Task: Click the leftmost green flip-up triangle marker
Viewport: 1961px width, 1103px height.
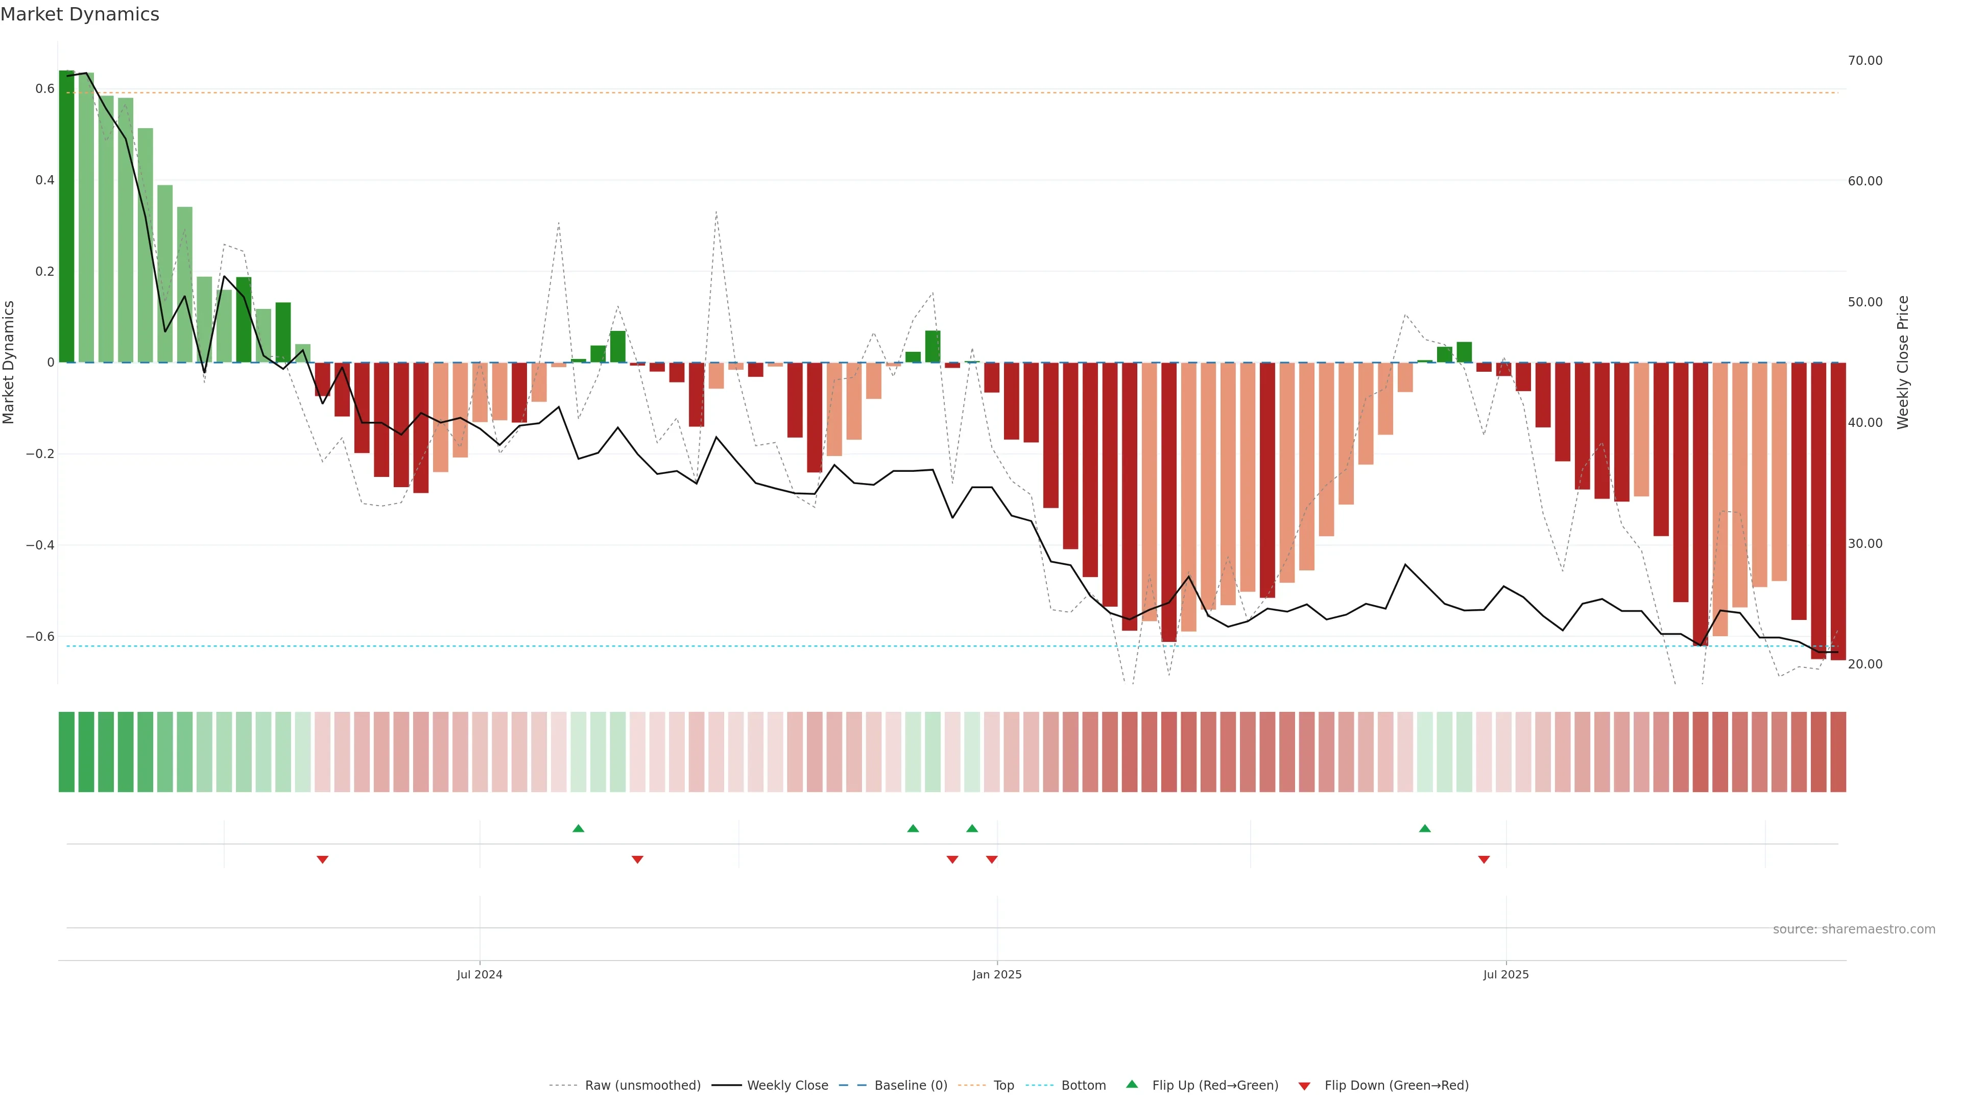Action: (578, 828)
